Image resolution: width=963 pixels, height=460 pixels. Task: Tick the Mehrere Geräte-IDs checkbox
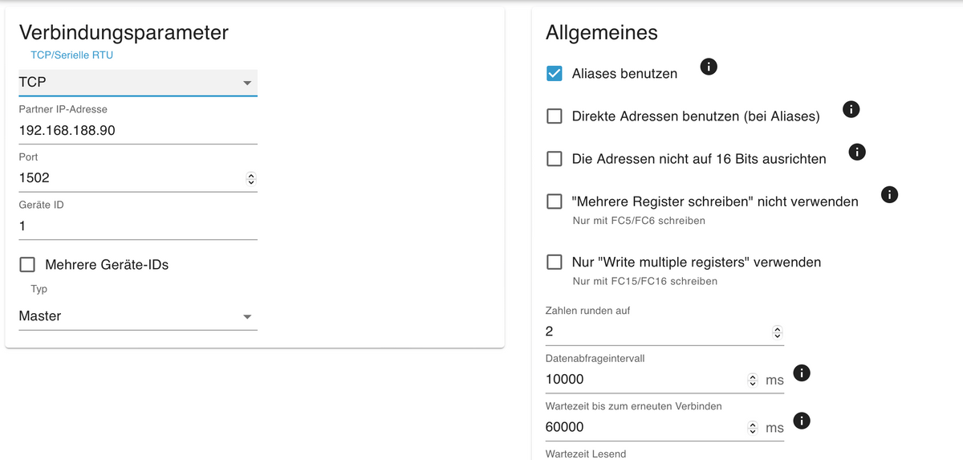tap(27, 265)
